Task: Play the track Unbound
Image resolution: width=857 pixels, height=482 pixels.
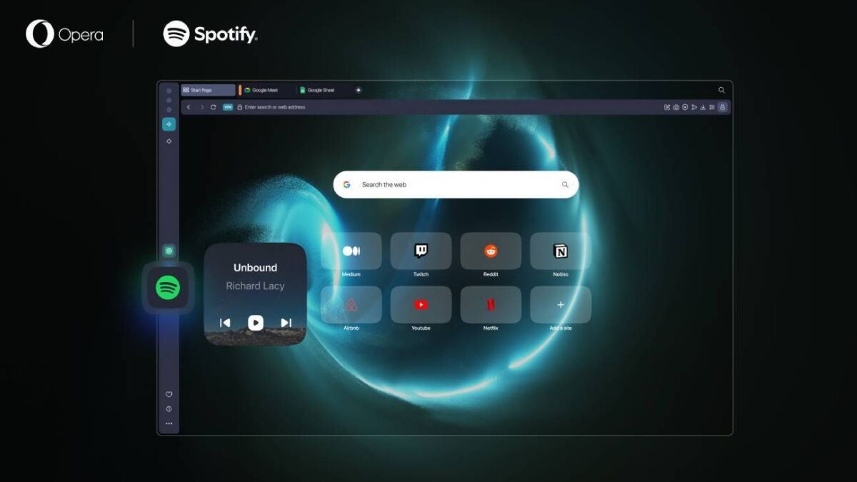Action: point(256,323)
